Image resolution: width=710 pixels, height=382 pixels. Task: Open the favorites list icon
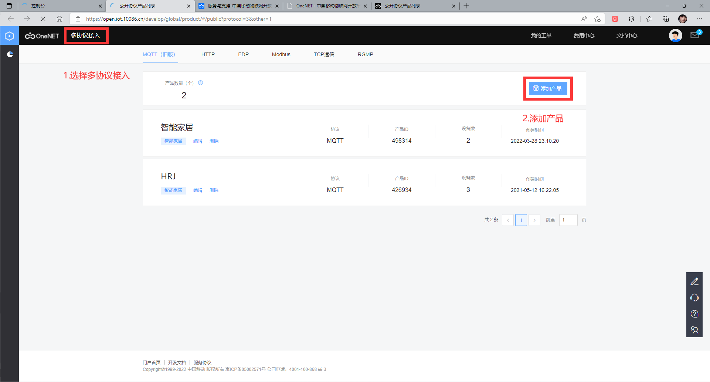[x=649, y=19]
